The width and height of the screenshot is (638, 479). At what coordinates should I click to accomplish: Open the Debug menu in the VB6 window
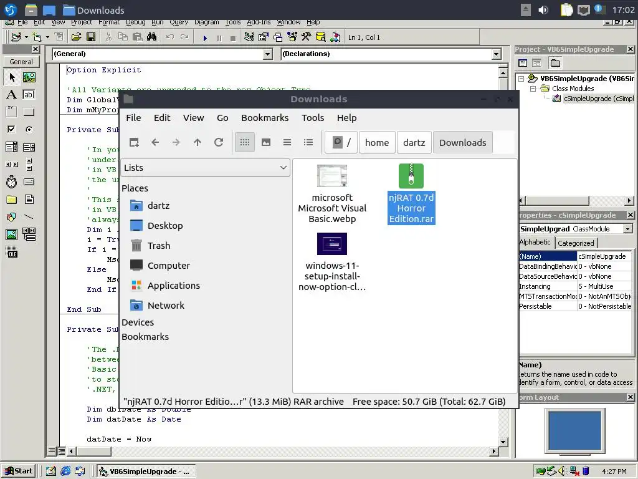(135, 22)
